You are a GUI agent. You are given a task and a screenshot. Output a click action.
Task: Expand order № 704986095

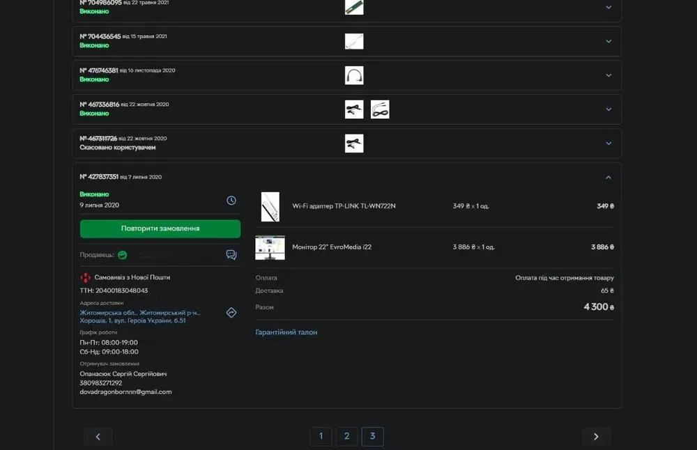[608, 8]
